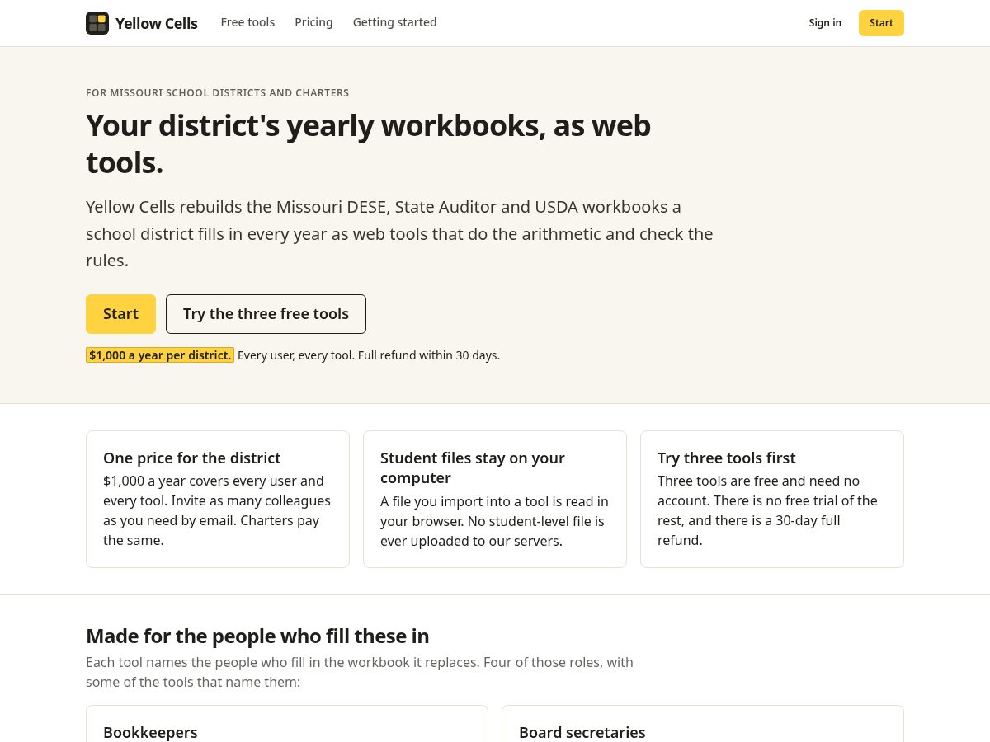Select the Board secretaries card title
The height and width of the screenshot is (742, 990).
click(582, 732)
